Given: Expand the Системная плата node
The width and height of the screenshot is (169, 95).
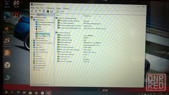Looking at the screenshot, I should [32, 41].
